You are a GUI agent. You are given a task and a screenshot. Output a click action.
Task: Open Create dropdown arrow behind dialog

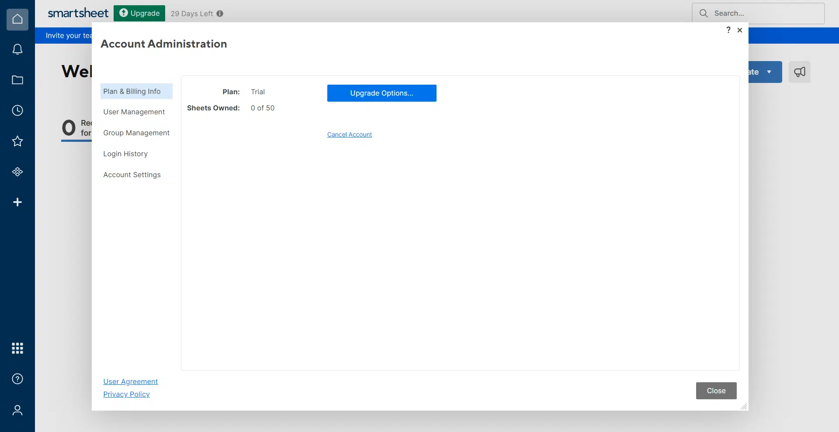click(x=769, y=72)
